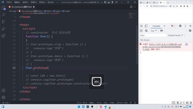Screen dimensions: 193x109
Task: Open the Manage gear in VS Code
Action: (4, 97)
